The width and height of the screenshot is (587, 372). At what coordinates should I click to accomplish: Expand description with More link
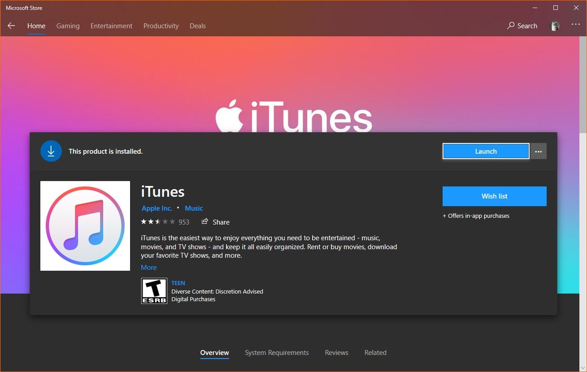149,268
